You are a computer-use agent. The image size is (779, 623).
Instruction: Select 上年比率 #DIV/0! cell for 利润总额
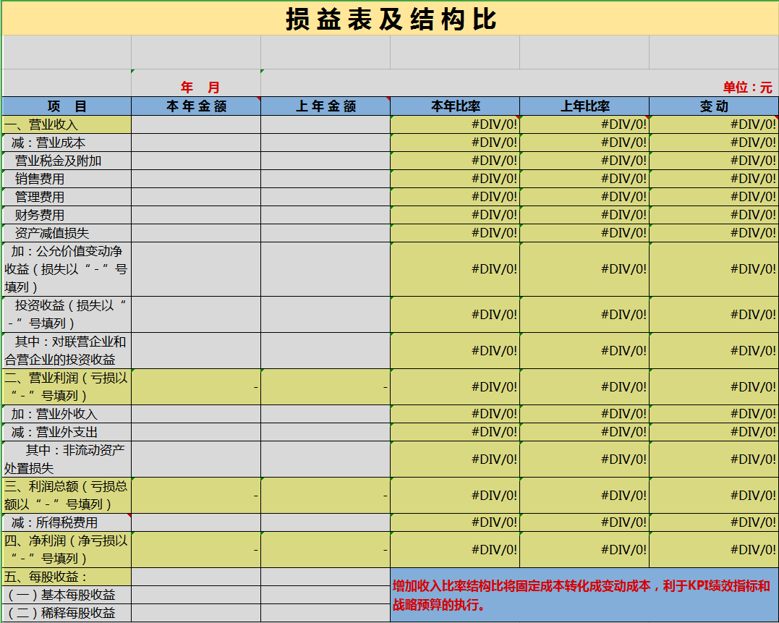584,496
